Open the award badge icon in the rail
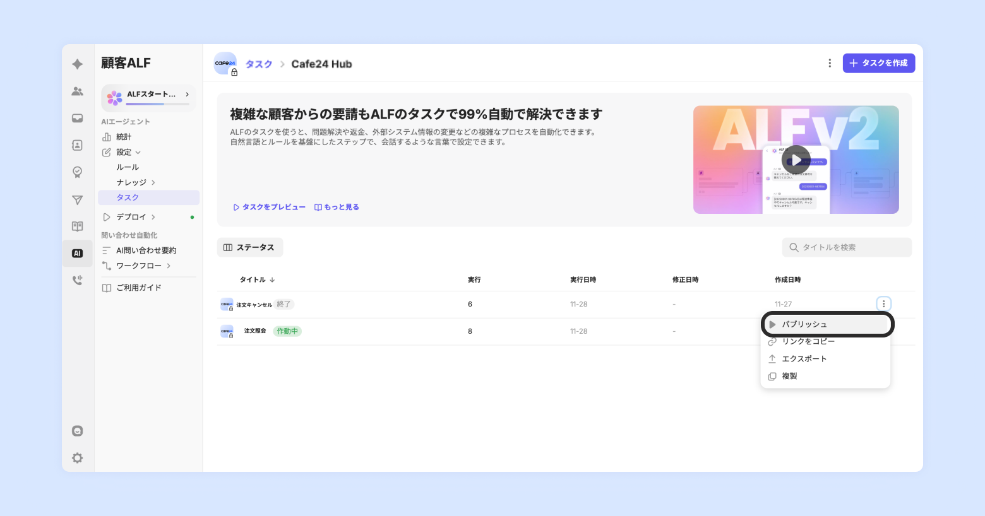 click(77, 172)
